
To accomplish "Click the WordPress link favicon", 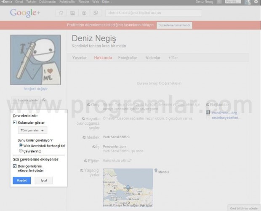I will pyautogui.click(x=208, y=112).
